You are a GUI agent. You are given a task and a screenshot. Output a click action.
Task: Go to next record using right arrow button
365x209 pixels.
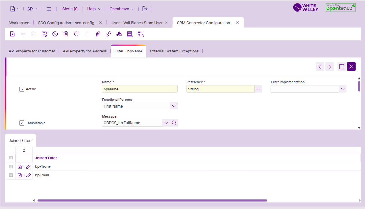tap(330, 67)
